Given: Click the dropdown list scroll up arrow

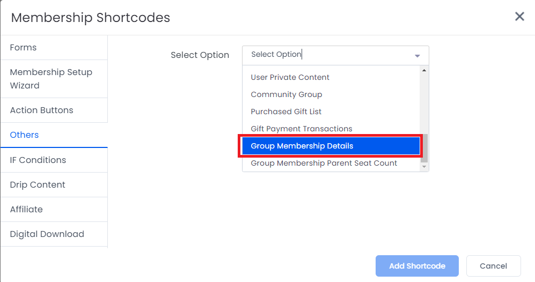Looking at the screenshot, I should 424,70.
